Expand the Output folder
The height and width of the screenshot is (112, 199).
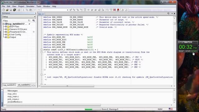(x=6, y=37)
